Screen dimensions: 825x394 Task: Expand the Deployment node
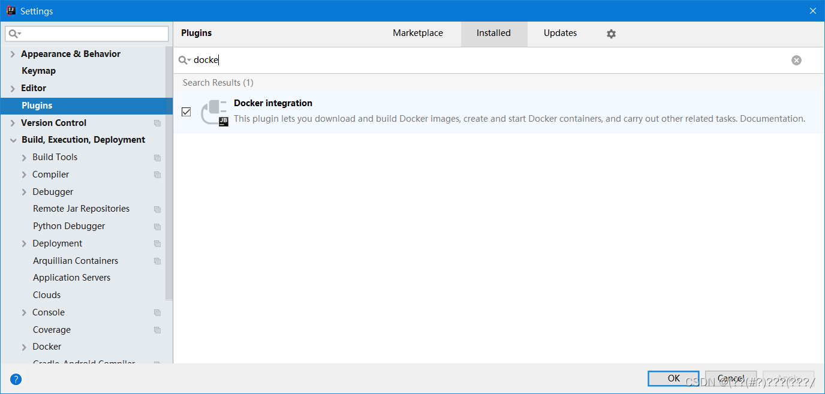24,243
